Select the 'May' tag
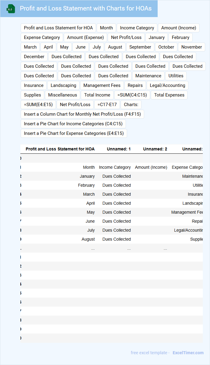 pos(64,47)
